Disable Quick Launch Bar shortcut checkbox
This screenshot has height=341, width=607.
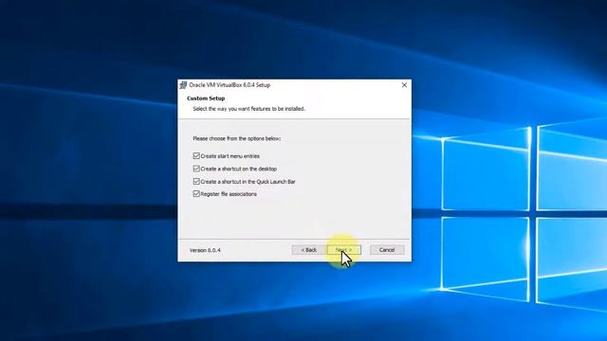[x=196, y=181]
